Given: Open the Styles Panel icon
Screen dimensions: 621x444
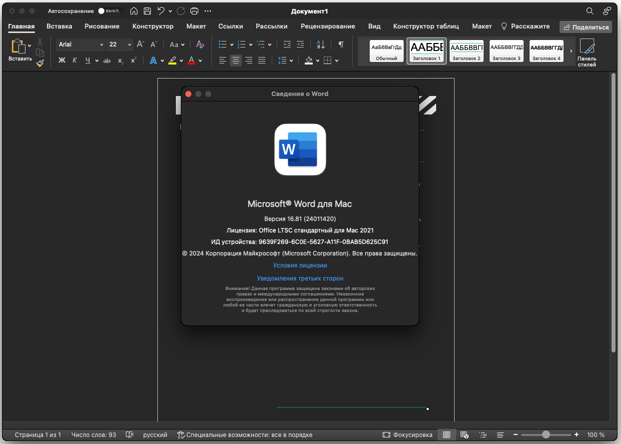Looking at the screenshot, I should pyautogui.click(x=587, y=52).
